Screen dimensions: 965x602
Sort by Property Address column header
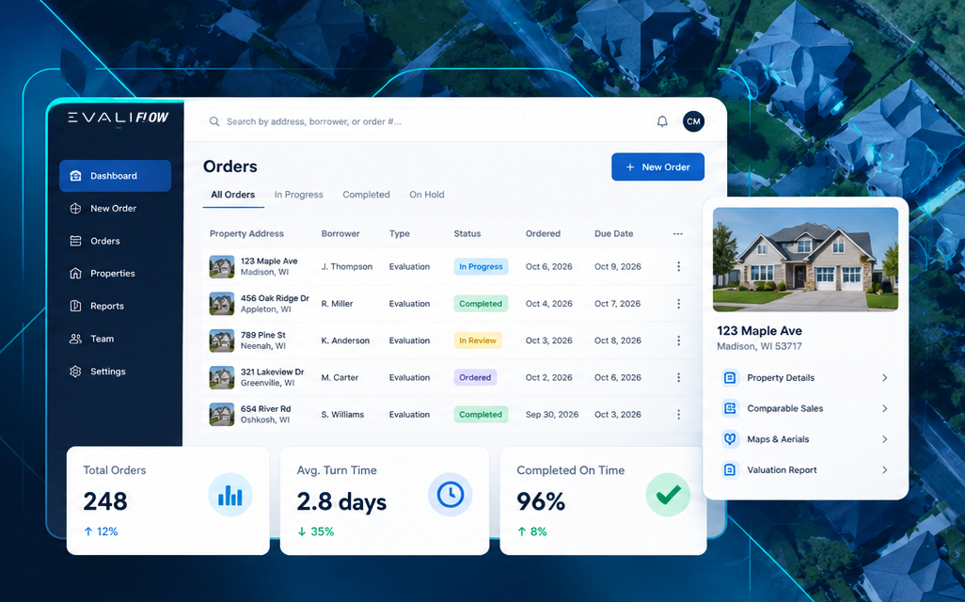(x=246, y=234)
